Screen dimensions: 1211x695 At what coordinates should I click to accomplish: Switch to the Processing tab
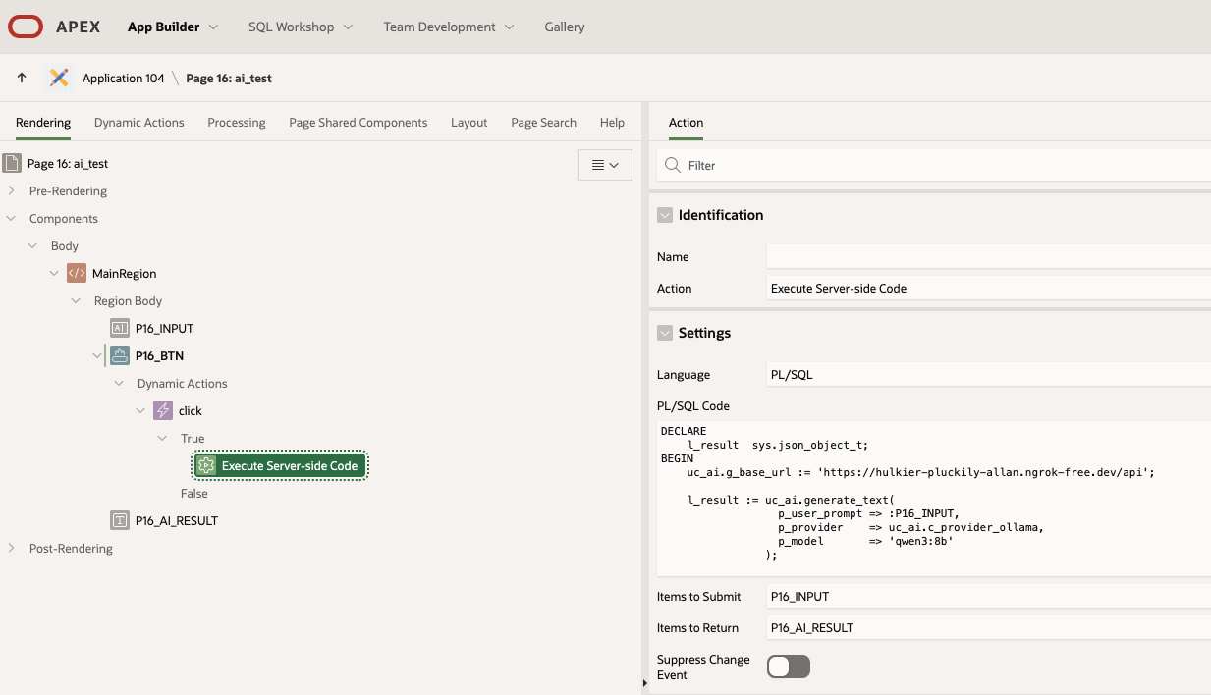[x=237, y=123]
